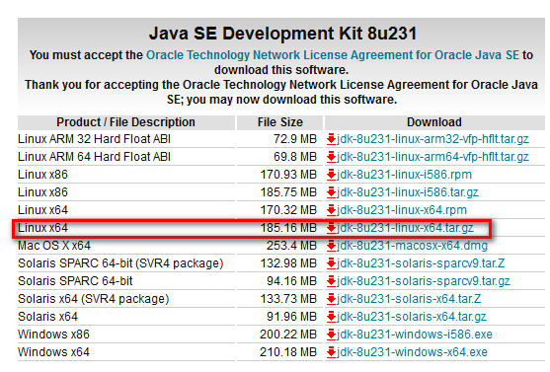Select the Linux ARM 32 Hard Float ABI text
The image size is (550, 372).
[x=94, y=139]
